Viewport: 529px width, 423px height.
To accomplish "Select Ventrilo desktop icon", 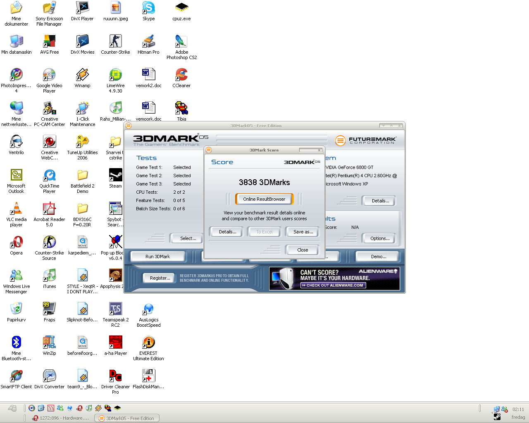I will pos(16,145).
